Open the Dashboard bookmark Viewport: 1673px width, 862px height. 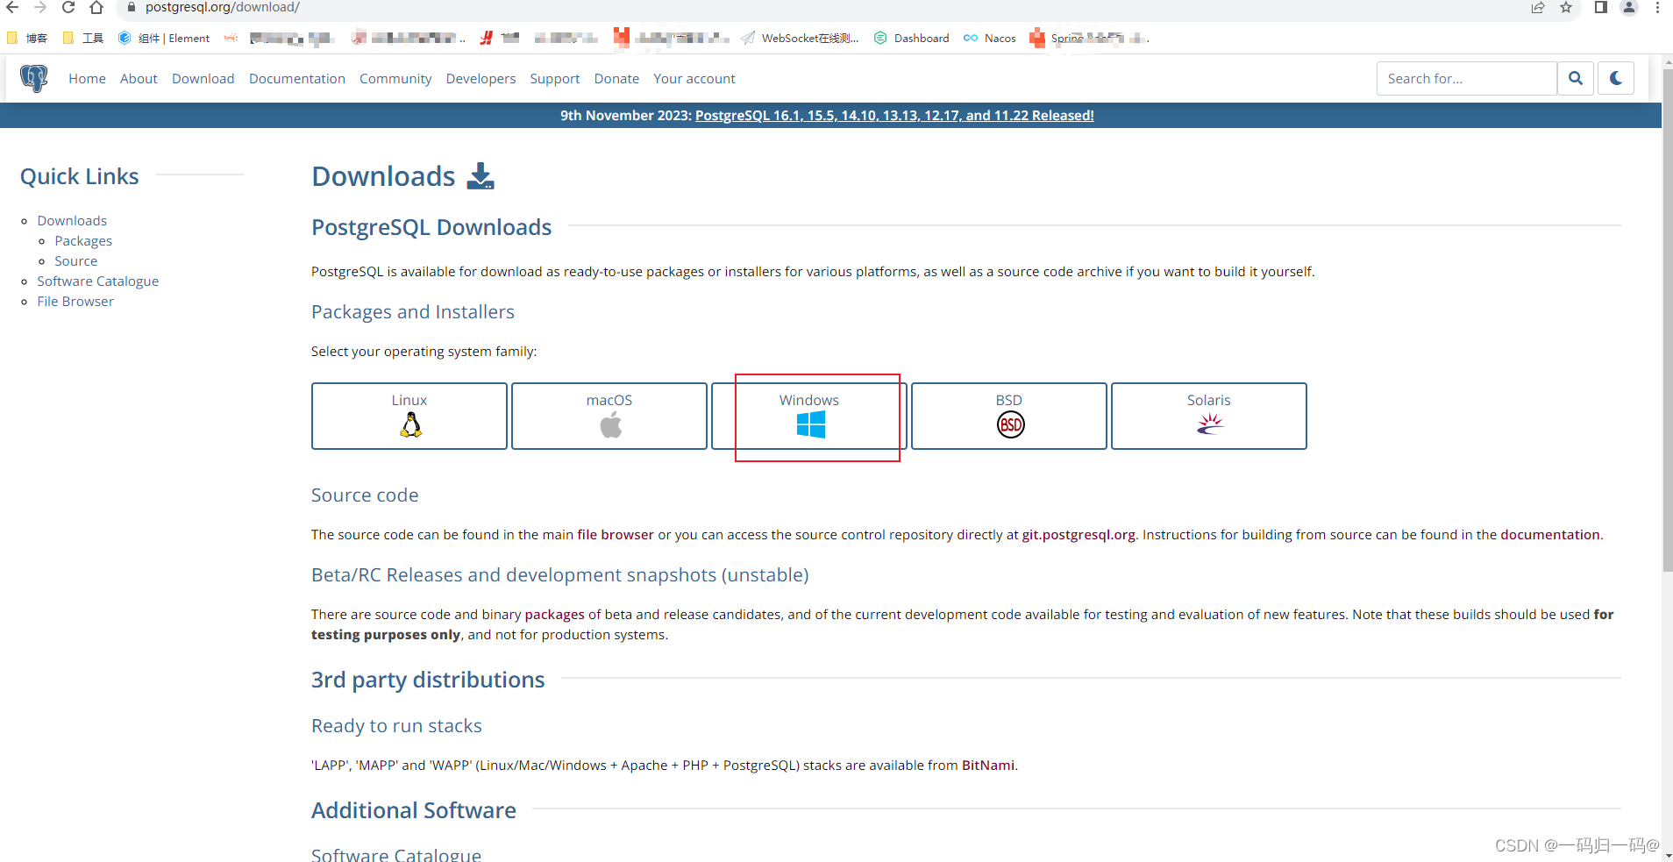tap(911, 38)
